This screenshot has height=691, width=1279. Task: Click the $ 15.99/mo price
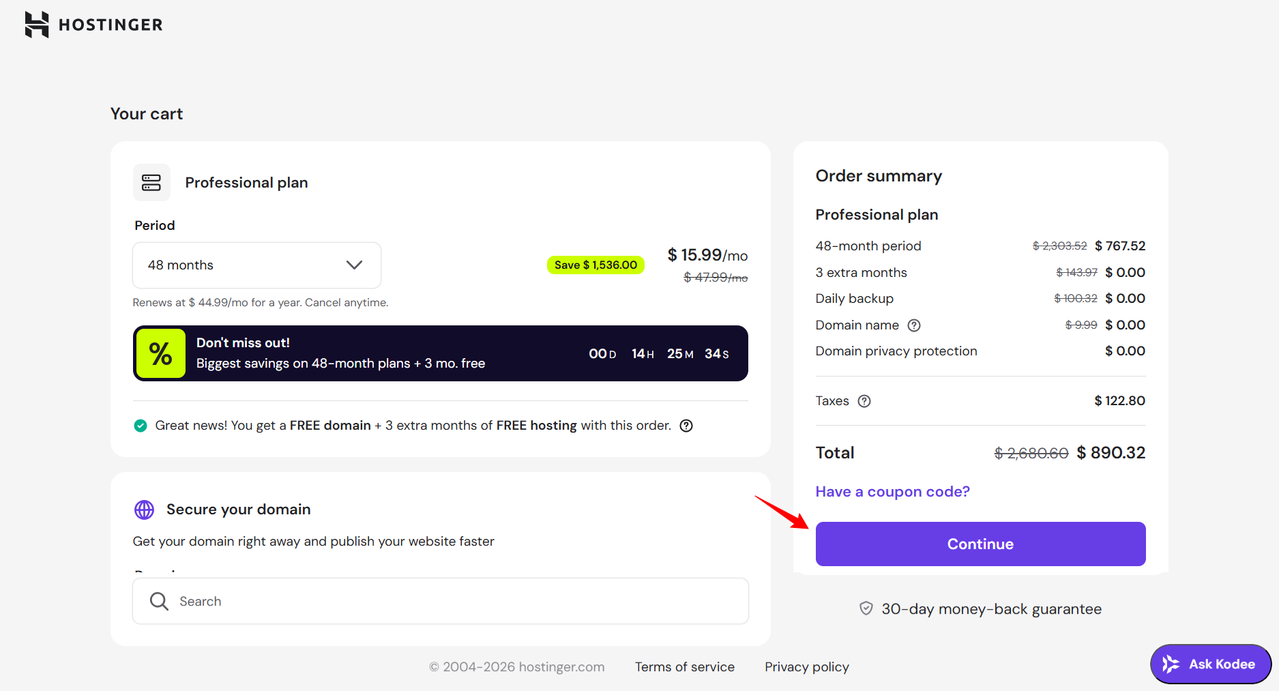[x=707, y=255]
